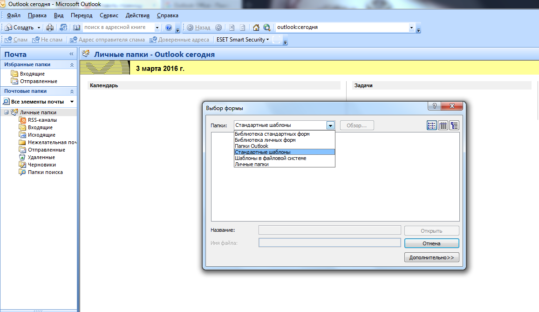This screenshot has width=539, height=312.
Task: Click the Не спам toolbar button
Action: (48, 40)
